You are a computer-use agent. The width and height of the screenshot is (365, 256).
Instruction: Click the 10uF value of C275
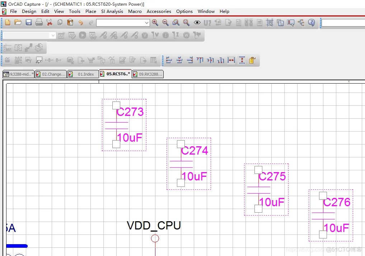click(x=272, y=202)
